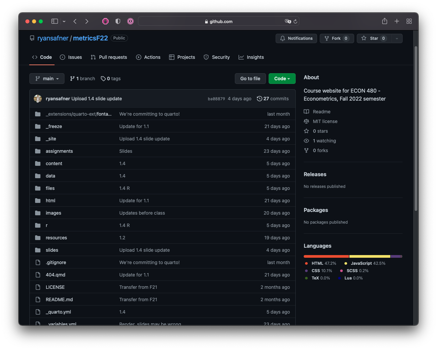
Task: Click the Safari share icon
Action: pos(385,21)
